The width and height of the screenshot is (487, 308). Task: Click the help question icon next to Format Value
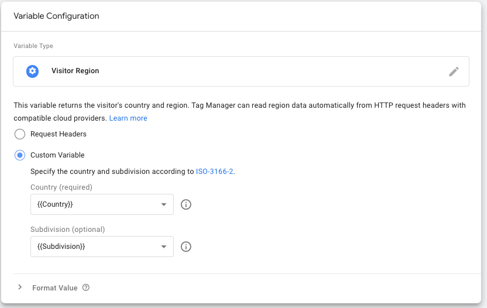86,288
